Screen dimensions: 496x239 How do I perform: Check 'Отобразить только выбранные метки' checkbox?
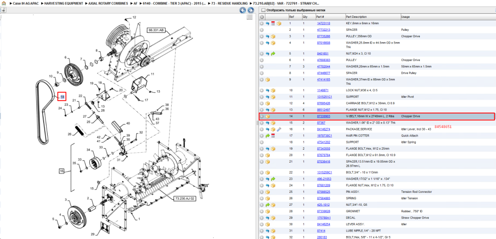coord(262,10)
